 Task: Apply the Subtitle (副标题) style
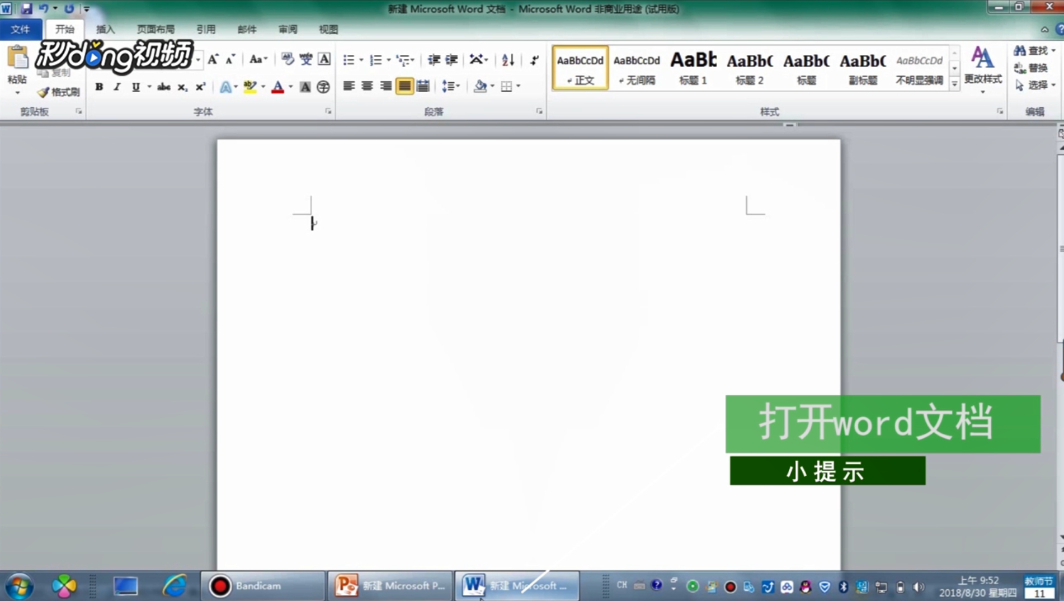863,68
